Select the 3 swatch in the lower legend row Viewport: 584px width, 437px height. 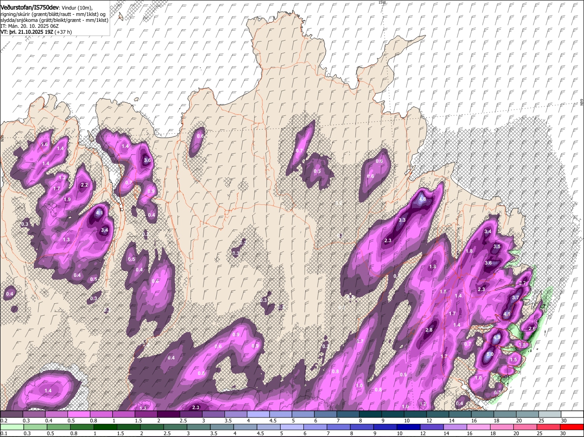click(x=198, y=427)
